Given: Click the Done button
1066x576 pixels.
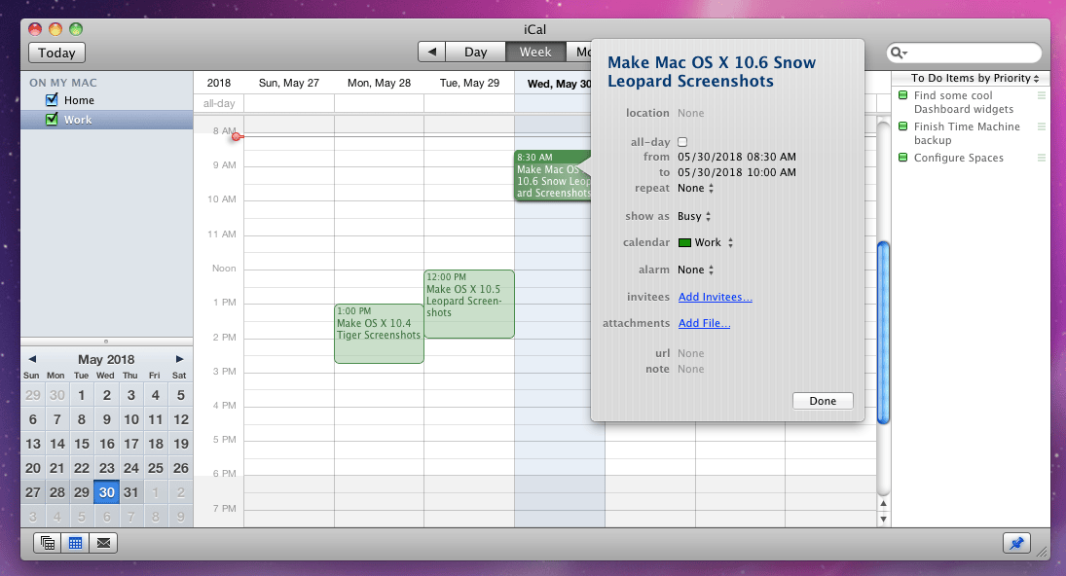Looking at the screenshot, I should (823, 401).
